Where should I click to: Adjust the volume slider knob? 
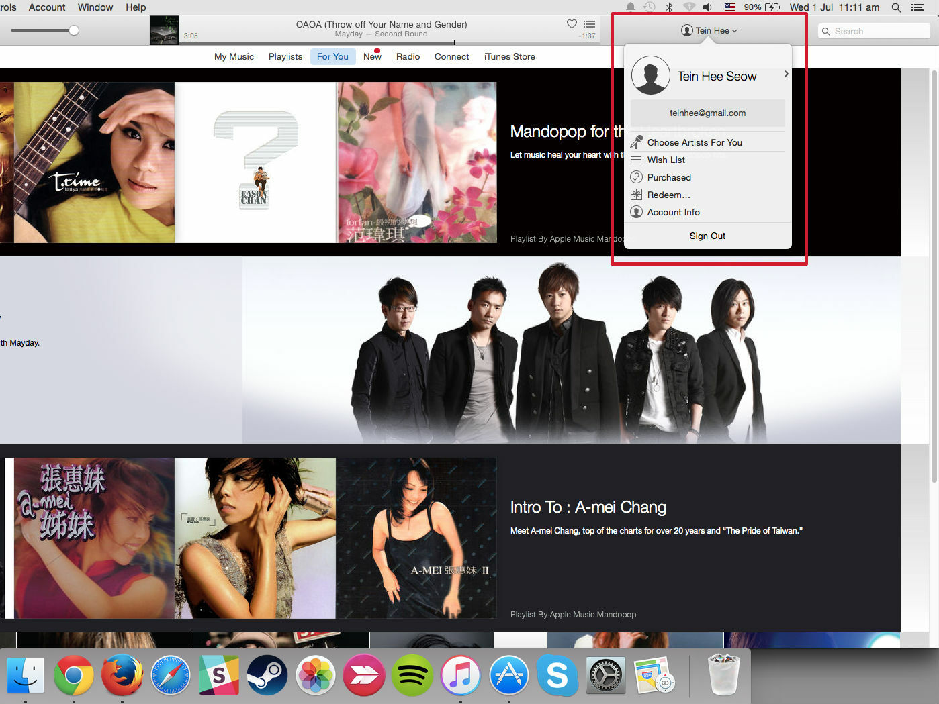coord(74,30)
